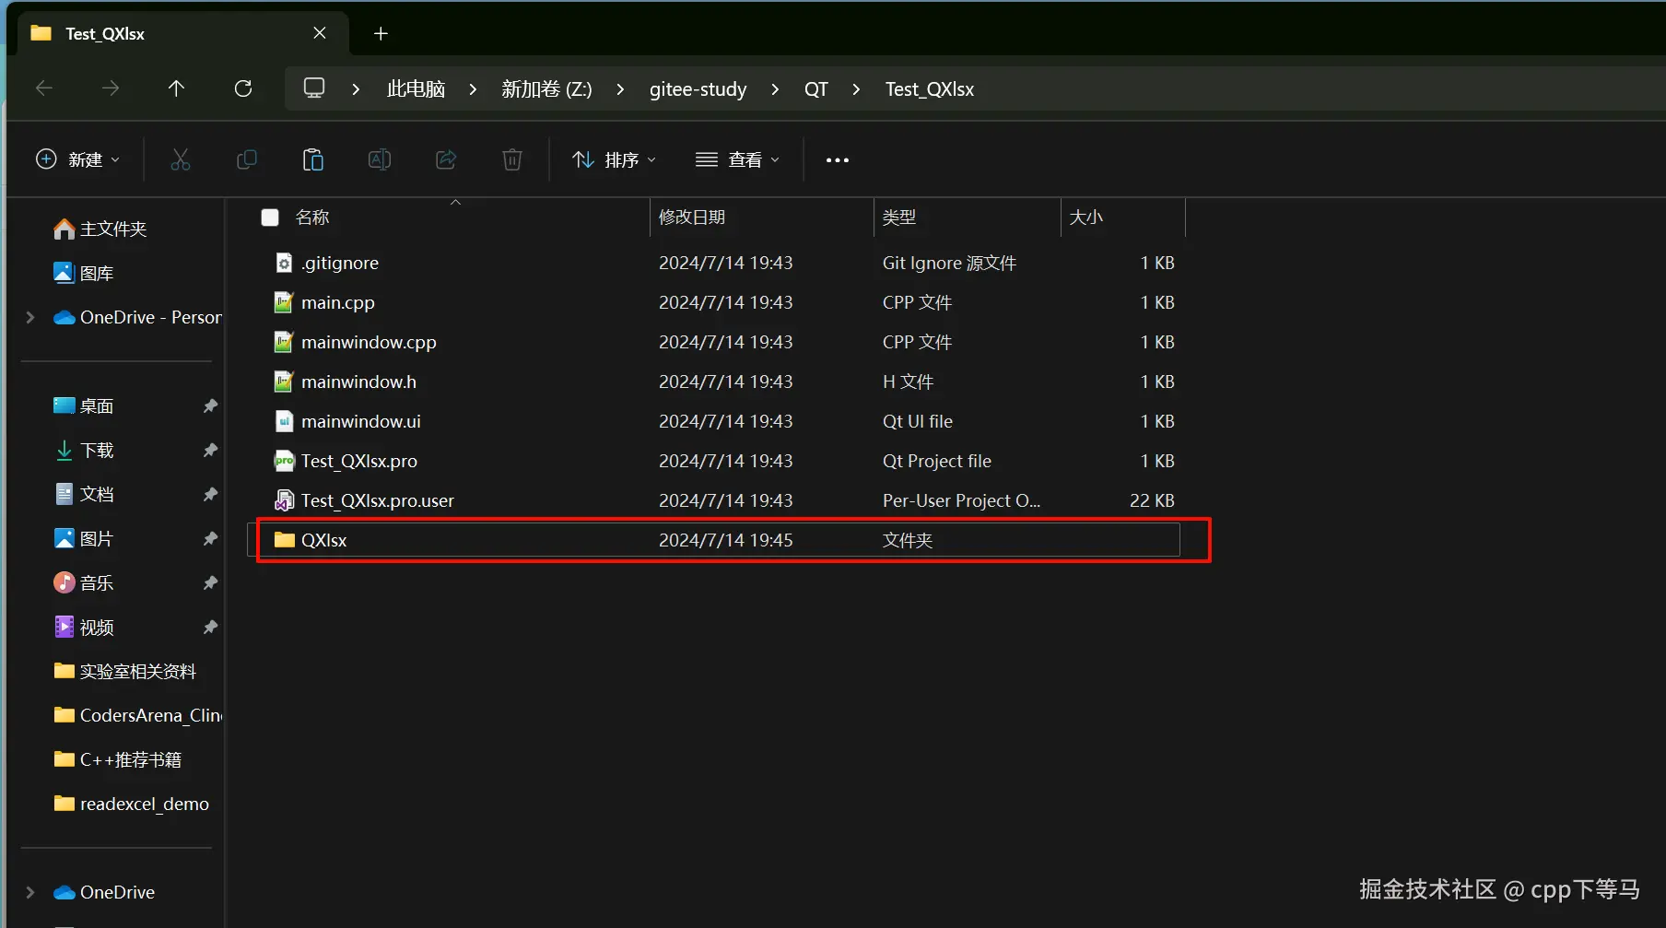
Task: Click the Copy icon in toolbar
Action: pyautogui.click(x=247, y=160)
